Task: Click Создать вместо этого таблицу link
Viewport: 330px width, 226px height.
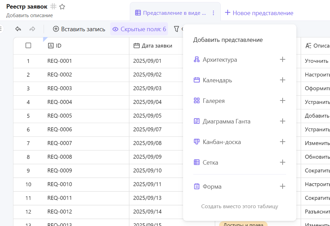Action: [x=239, y=206]
